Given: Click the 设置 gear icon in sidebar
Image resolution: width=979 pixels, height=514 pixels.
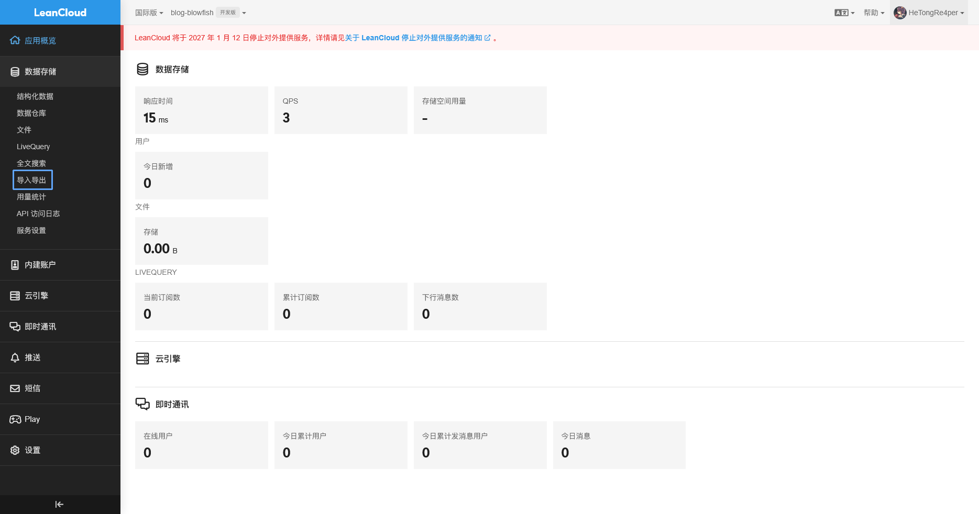Looking at the screenshot, I should click(x=15, y=450).
